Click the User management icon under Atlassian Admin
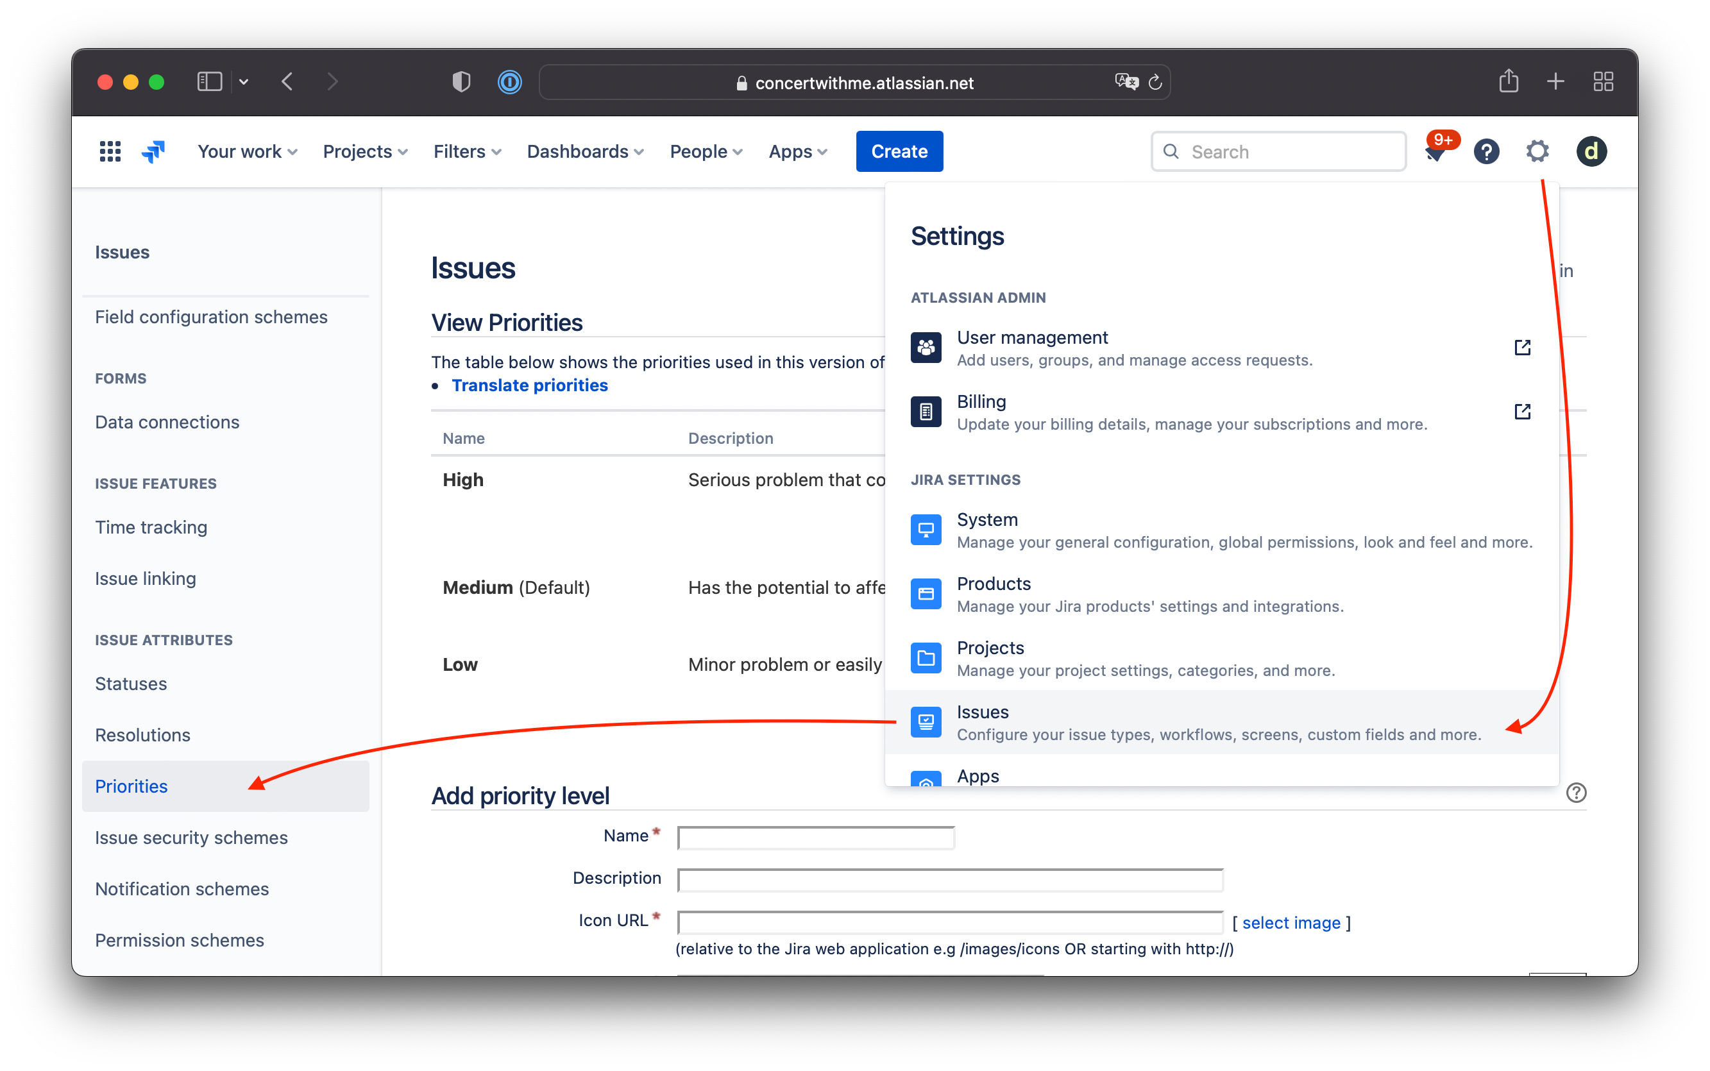The height and width of the screenshot is (1071, 1710). [926, 347]
